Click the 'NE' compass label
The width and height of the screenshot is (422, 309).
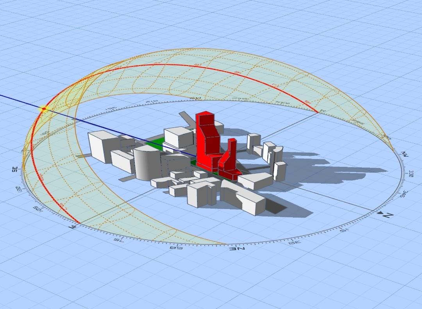(x=237, y=249)
